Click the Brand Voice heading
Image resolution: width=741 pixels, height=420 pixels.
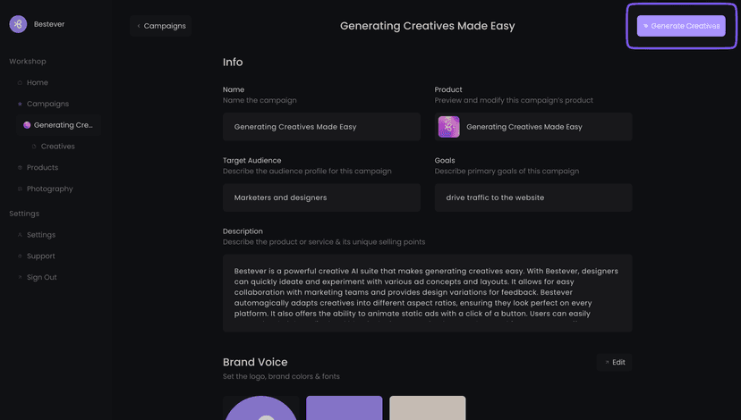click(x=255, y=362)
